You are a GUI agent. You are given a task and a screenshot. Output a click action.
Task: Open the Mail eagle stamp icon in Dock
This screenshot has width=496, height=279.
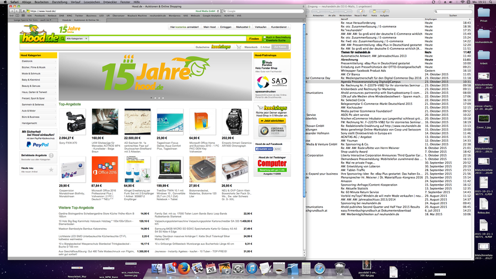tap(171, 268)
